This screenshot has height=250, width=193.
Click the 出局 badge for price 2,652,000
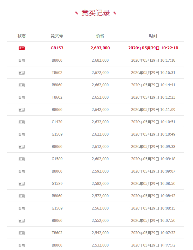(x=21, y=97)
